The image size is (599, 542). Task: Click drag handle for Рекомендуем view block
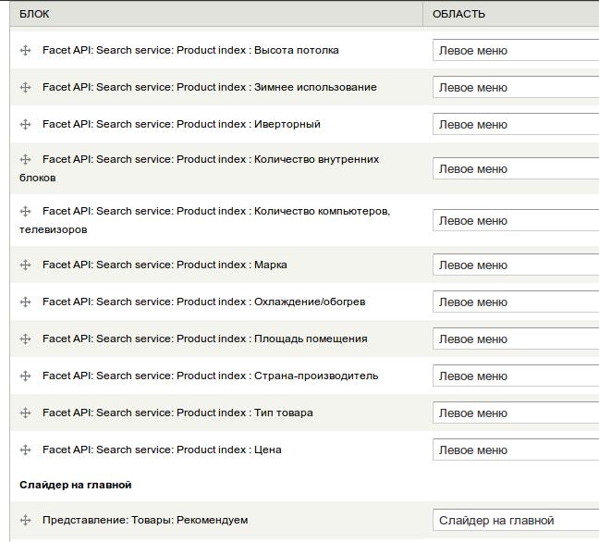pos(26,520)
